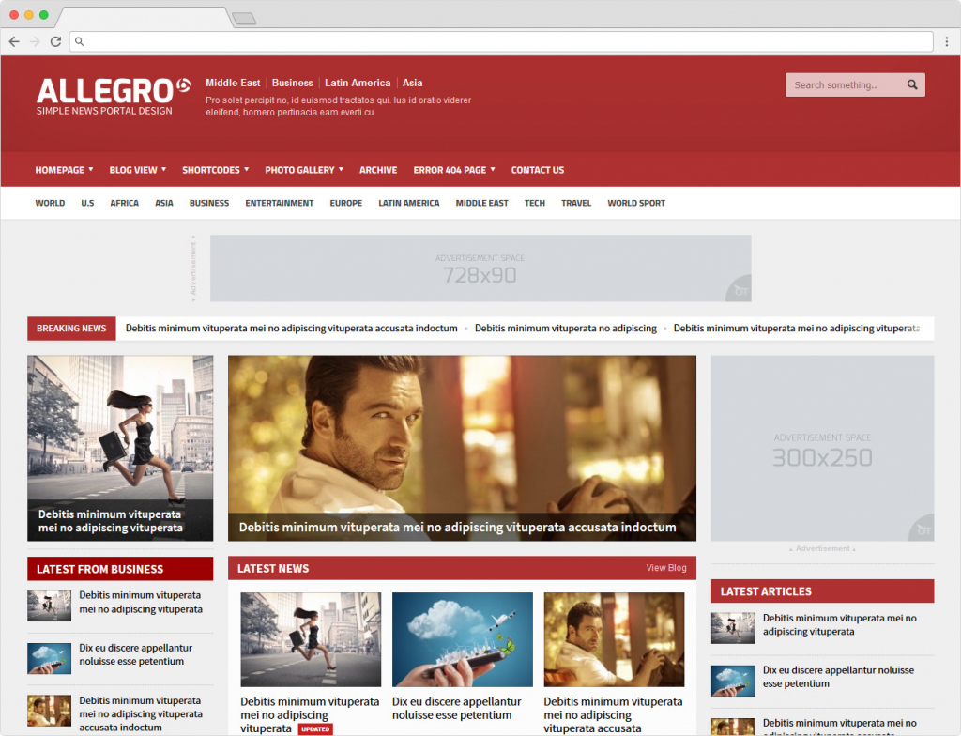Click the search magnifier icon in header
Image resolution: width=961 pixels, height=736 pixels.
point(912,85)
